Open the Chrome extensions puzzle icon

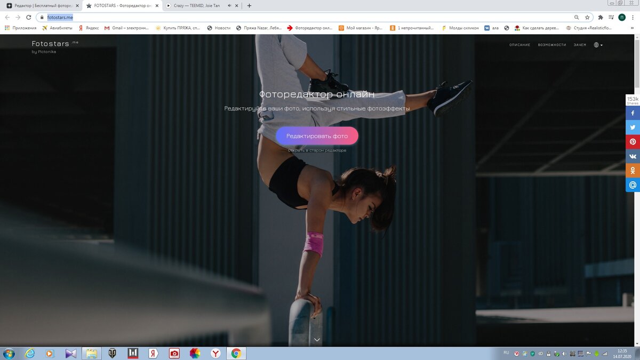click(601, 17)
